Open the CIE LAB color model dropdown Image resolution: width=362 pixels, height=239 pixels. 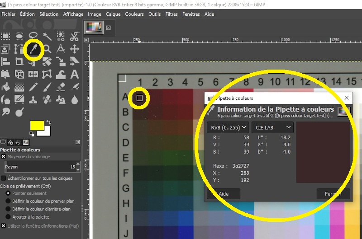click(x=272, y=127)
